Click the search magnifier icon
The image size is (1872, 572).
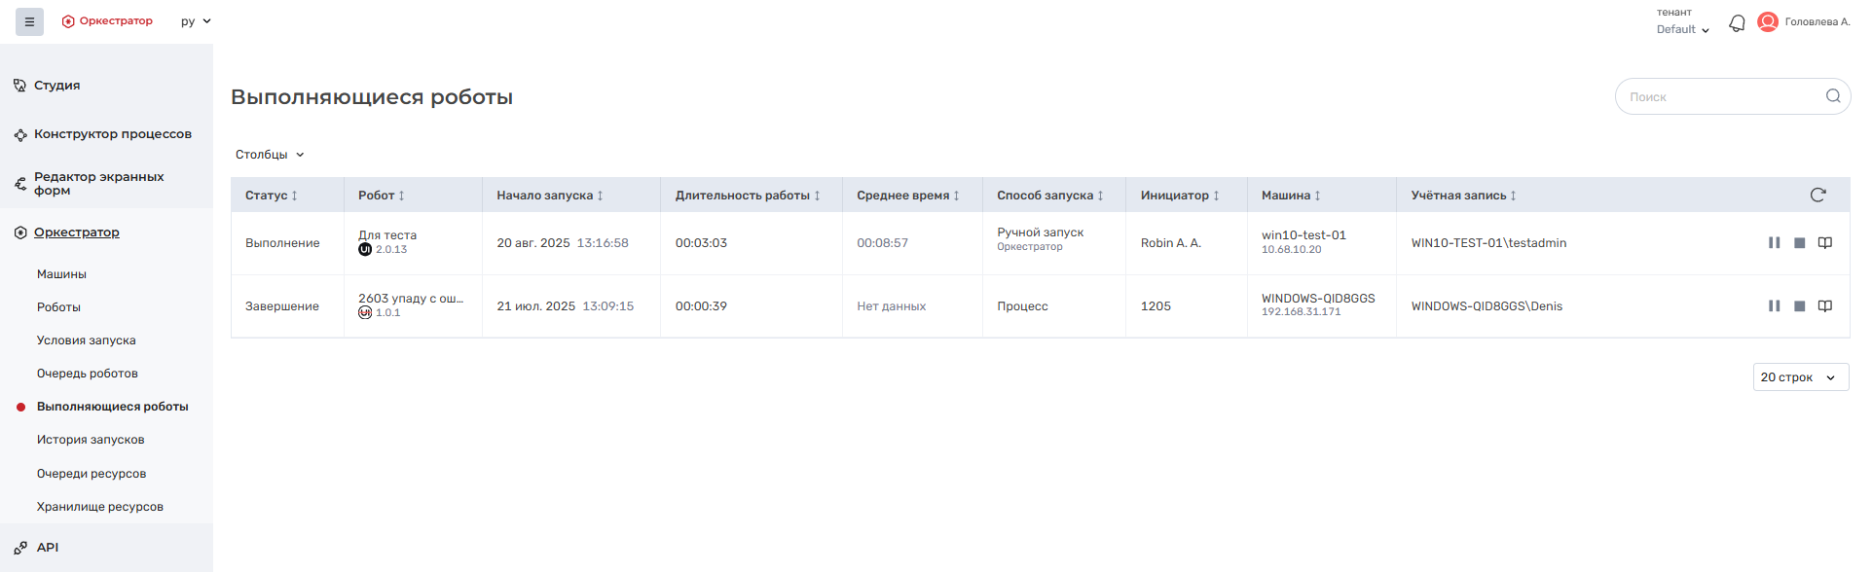pos(1833,96)
